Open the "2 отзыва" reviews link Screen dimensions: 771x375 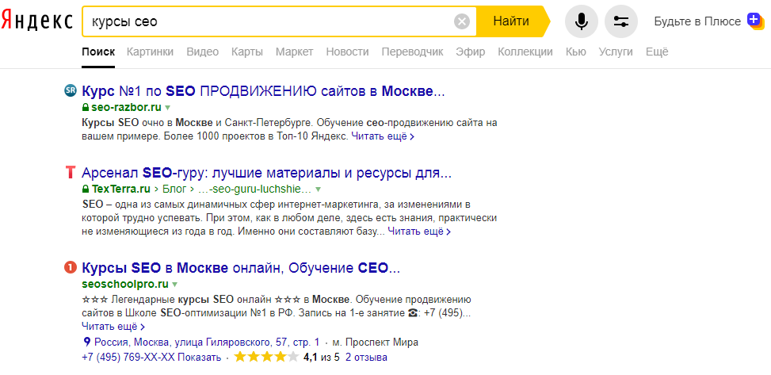tap(366, 358)
